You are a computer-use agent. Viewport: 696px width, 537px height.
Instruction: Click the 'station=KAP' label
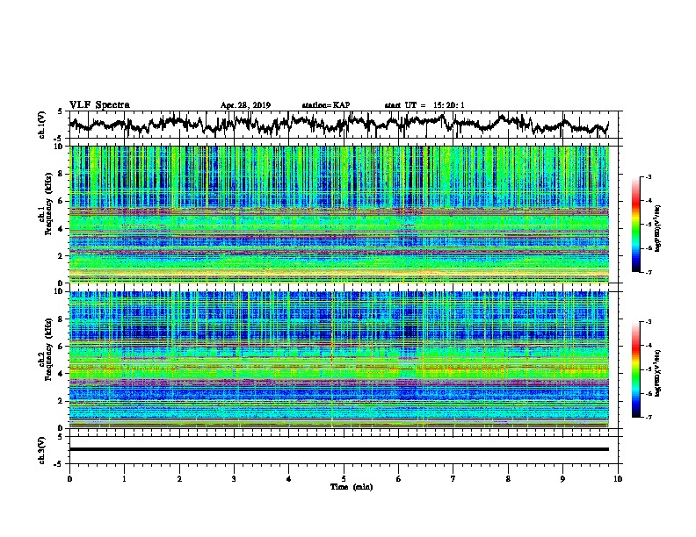pyautogui.click(x=326, y=105)
